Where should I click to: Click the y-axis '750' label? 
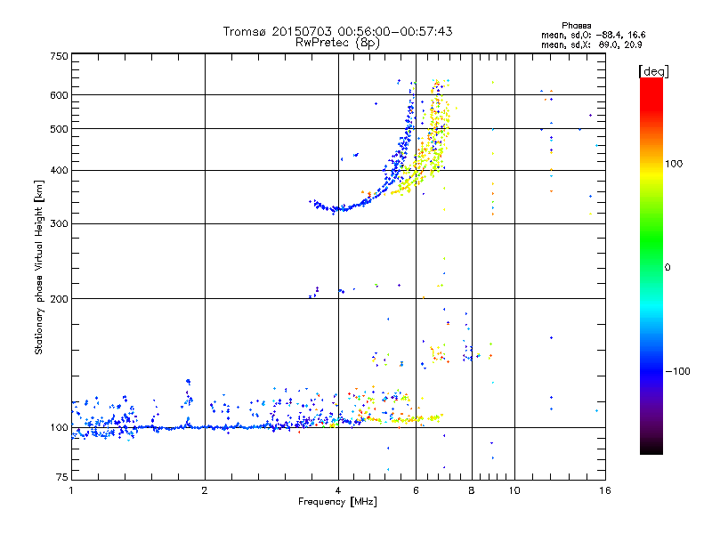click(59, 56)
